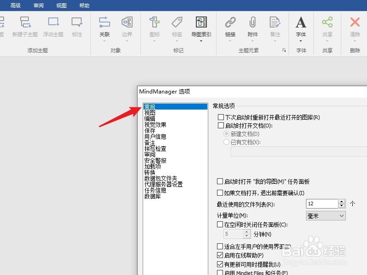367x275 pixels.
Task: Click the 新建子主题 (new subtopic) icon
Action: 25,22
